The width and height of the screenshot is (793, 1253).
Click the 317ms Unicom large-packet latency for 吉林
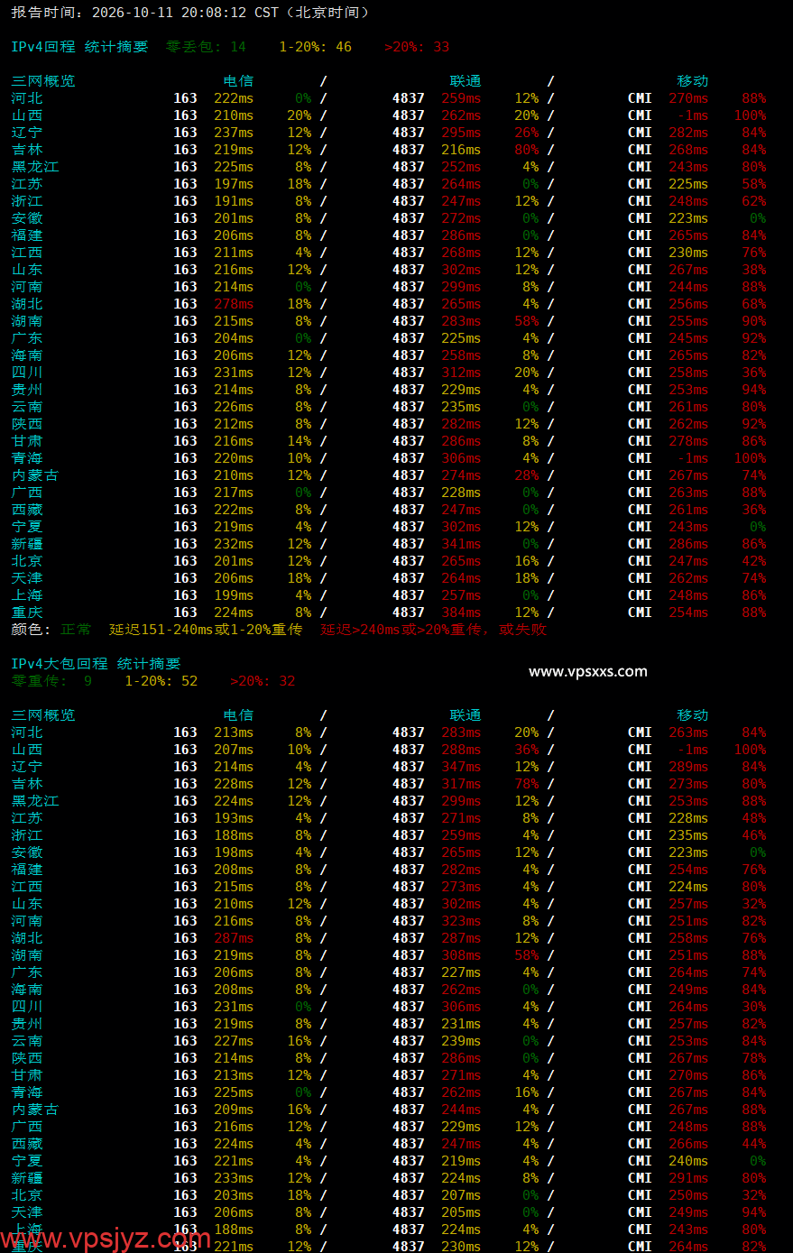point(461,784)
